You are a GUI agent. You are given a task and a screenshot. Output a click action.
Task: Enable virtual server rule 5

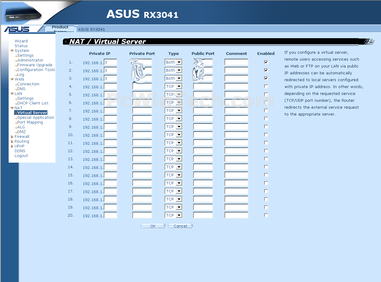[x=266, y=94]
